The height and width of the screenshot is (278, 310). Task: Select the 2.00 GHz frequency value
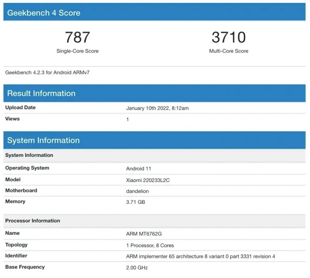point(137,268)
